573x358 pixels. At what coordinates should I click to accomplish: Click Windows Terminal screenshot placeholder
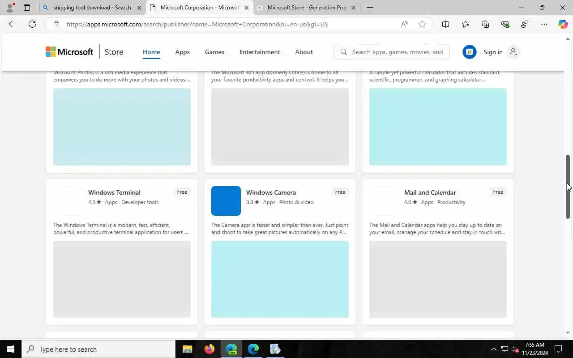[x=122, y=279]
